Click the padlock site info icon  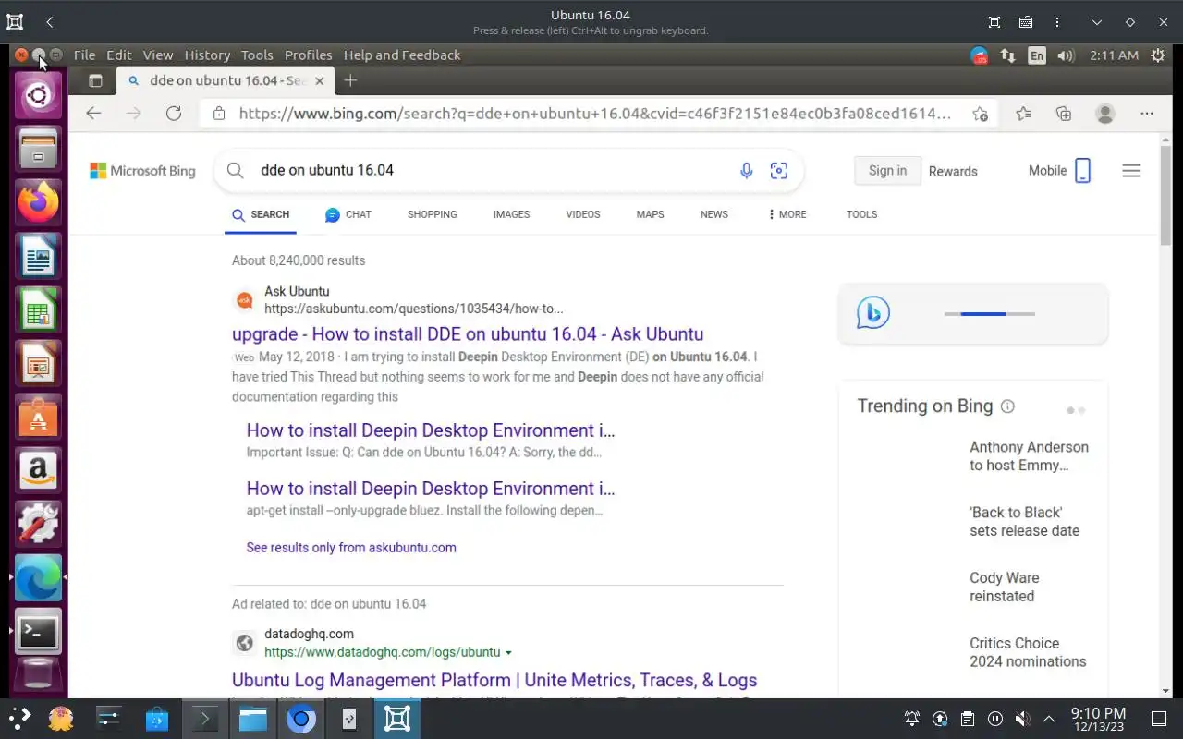click(219, 114)
